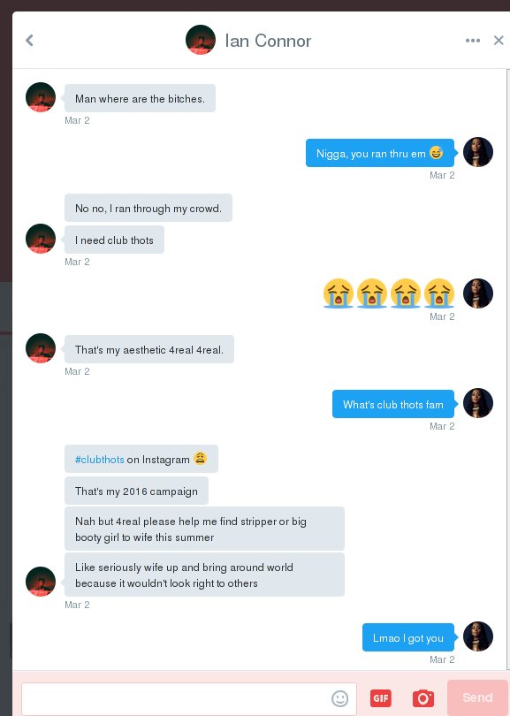Open the three-dot more options menu
Viewport: 510px width, 716px height.
[473, 40]
